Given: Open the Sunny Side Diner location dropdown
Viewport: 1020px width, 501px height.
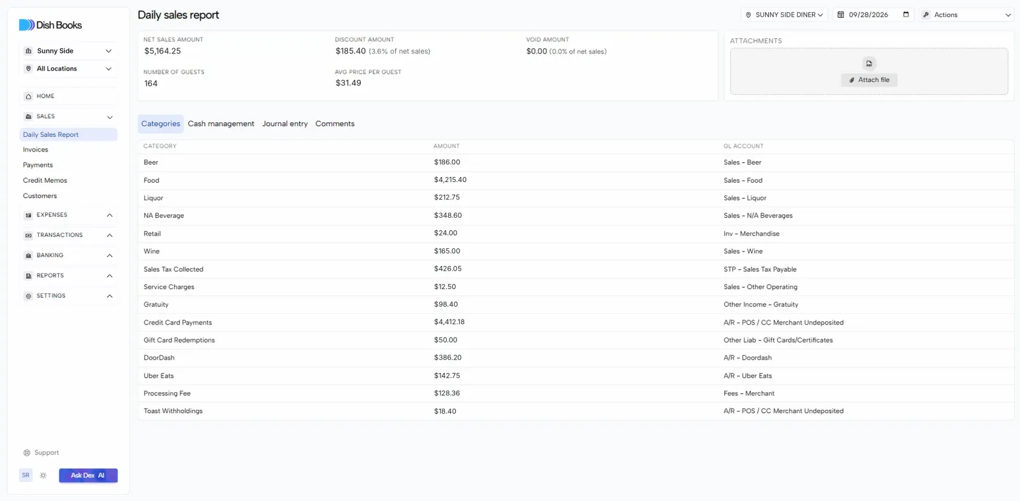Looking at the screenshot, I should [x=784, y=15].
